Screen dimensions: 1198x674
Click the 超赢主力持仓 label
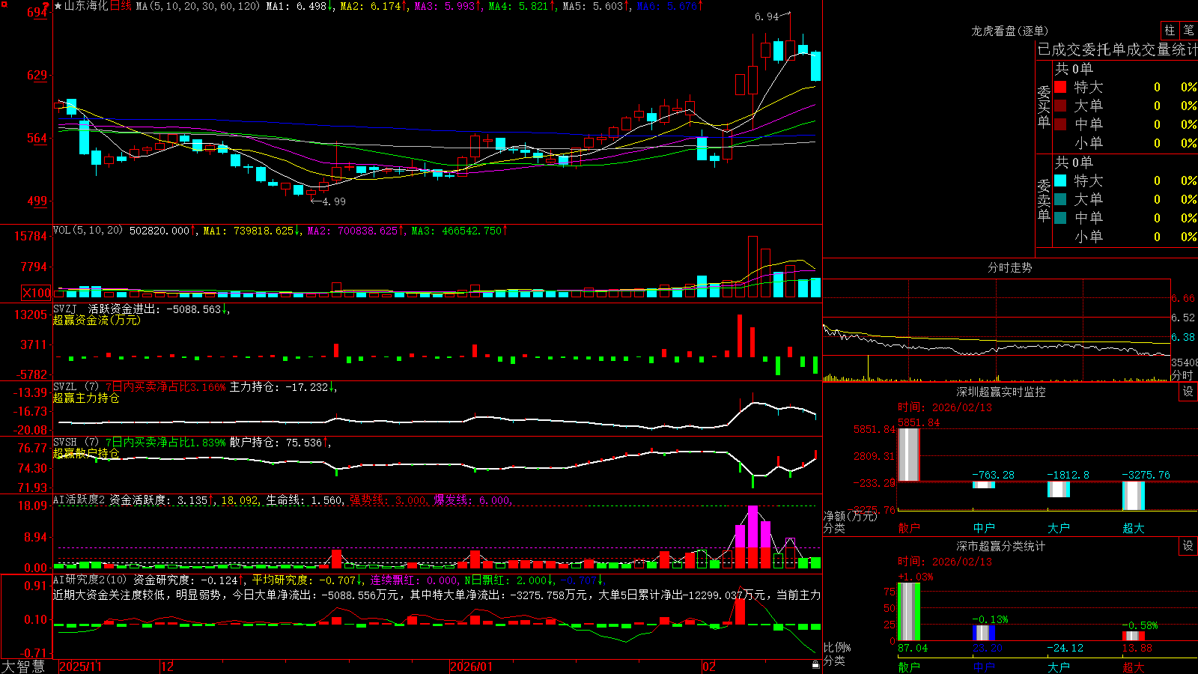(x=86, y=398)
